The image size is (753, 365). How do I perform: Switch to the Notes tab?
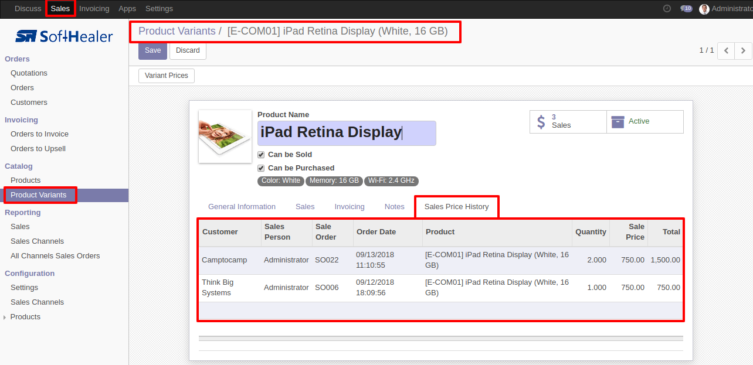point(395,207)
